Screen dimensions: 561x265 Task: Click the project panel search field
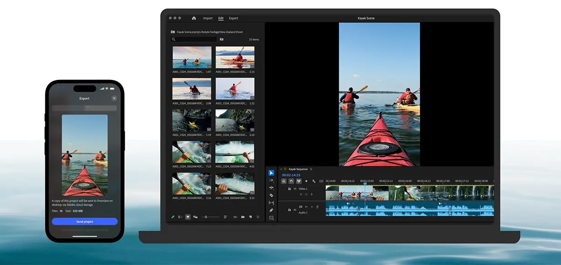194,39
